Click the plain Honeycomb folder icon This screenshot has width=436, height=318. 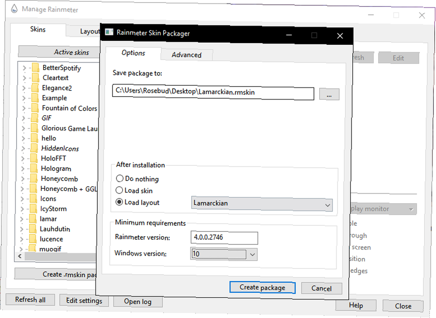pos(34,178)
